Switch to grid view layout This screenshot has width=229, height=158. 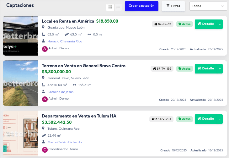click(x=110, y=7)
